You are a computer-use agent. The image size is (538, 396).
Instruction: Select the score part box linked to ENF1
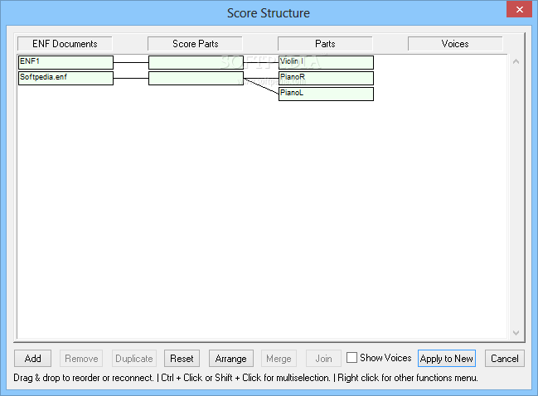coord(196,62)
